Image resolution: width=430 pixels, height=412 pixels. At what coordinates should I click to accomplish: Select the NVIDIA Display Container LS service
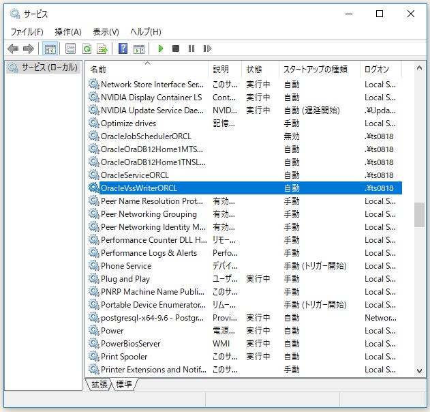[x=245, y=97]
